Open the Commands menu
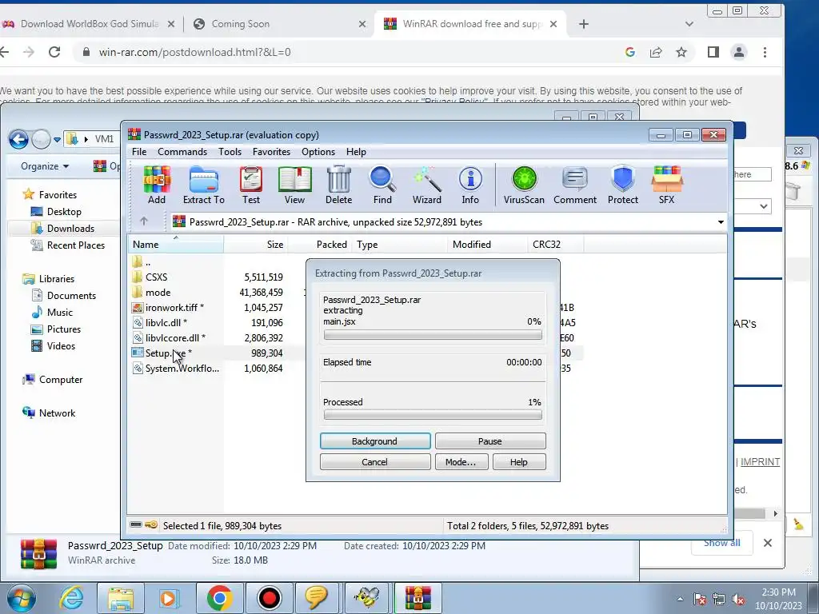819x614 pixels. pyautogui.click(x=182, y=152)
